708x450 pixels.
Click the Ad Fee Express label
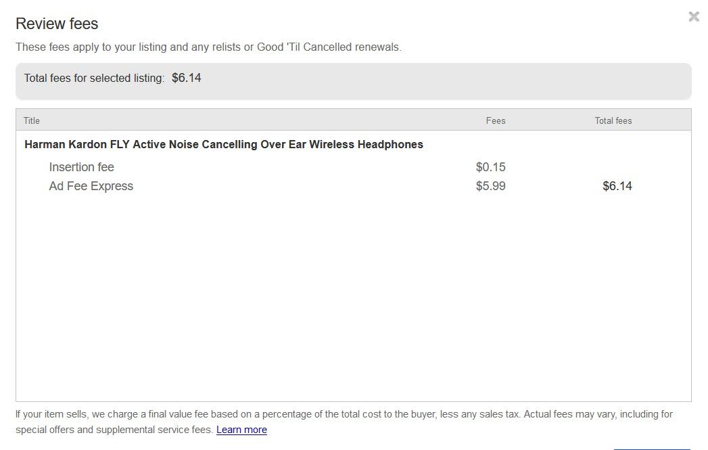pos(91,186)
